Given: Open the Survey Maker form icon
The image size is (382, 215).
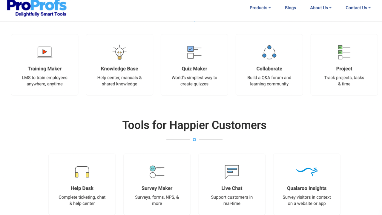Looking at the screenshot, I should (x=157, y=172).
